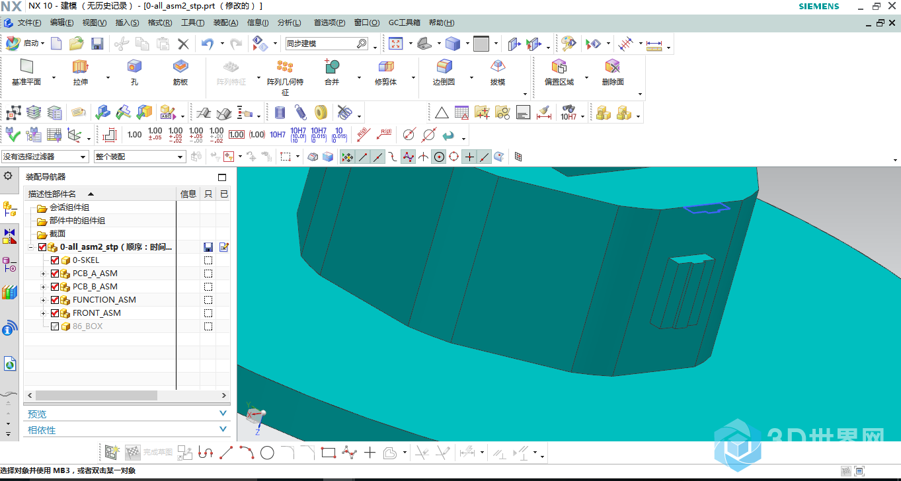
Task: Toggle checkbox for PCB_B_ASM component
Action: tap(55, 287)
